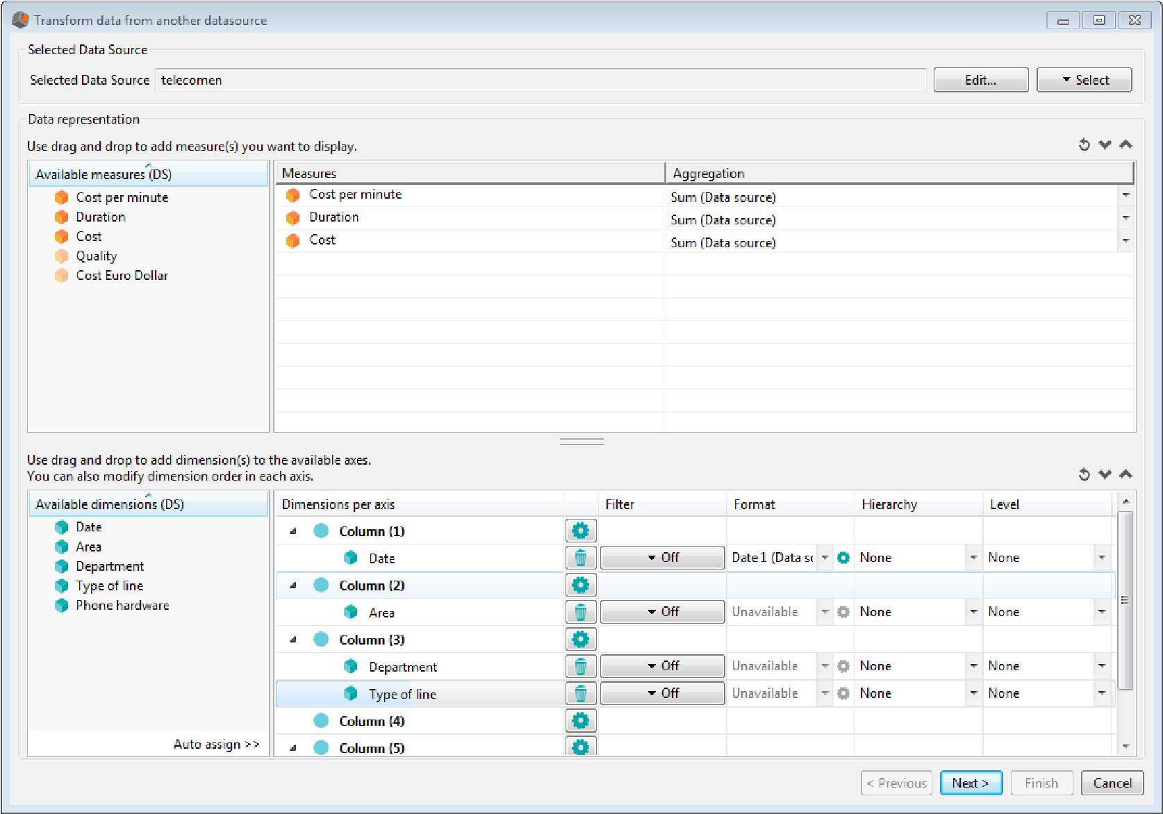1163x814 pixels.
Task: Open Level dropdown for the Date row
Action: (x=1102, y=558)
